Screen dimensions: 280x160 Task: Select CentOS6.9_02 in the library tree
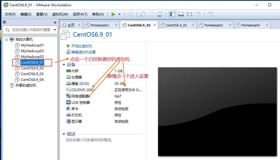point(32,68)
